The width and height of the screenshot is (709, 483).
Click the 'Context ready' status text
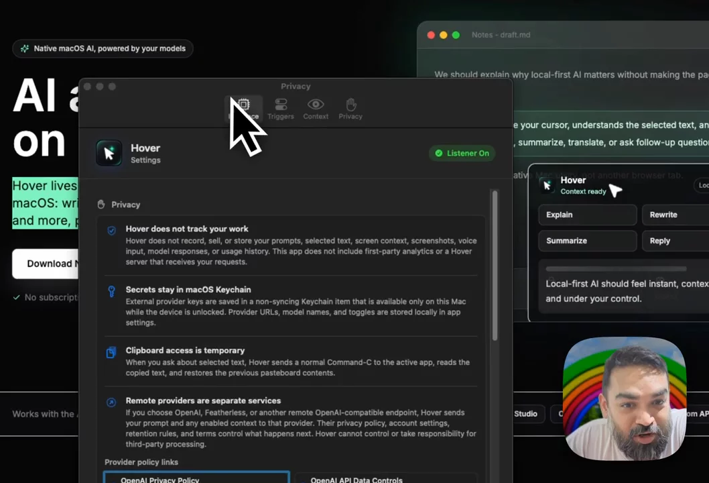pos(583,191)
